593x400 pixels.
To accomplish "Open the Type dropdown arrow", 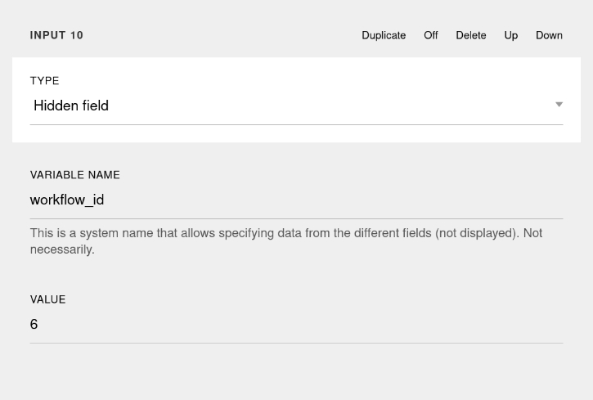I will click(559, 105).
